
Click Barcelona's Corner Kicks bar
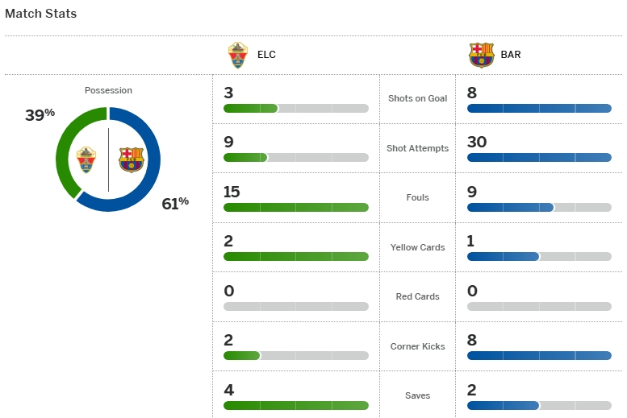point(539,355)
